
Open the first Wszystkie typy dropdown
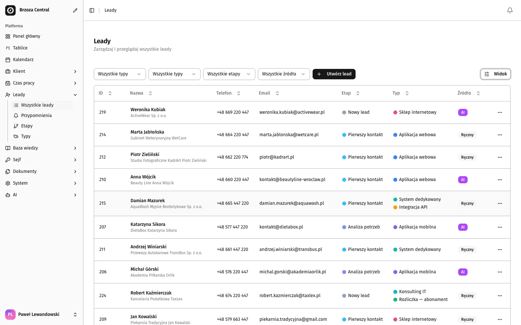(120, 74)
